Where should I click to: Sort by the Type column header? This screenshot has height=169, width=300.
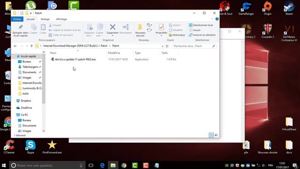click(137, 53)
